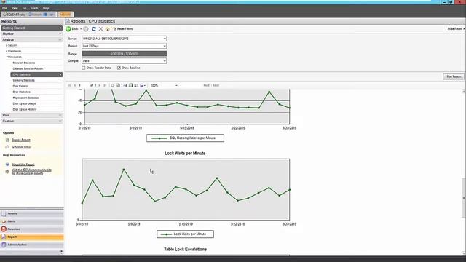Click the report vertical scrollbar thumb

(464, 198)
